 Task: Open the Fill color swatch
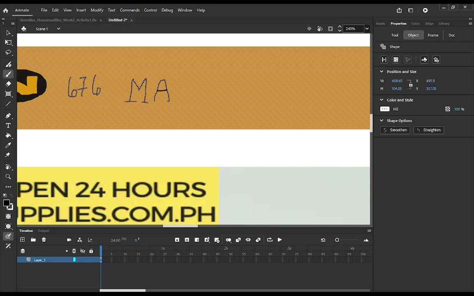pos(385,109)
